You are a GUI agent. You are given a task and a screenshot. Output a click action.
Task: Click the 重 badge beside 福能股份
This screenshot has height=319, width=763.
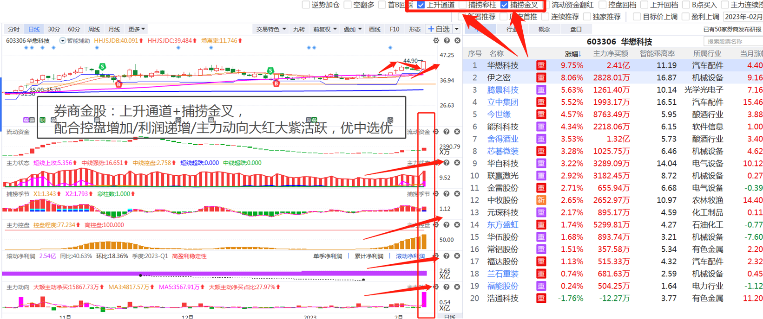pyautogui.click(x=541, y=286)
